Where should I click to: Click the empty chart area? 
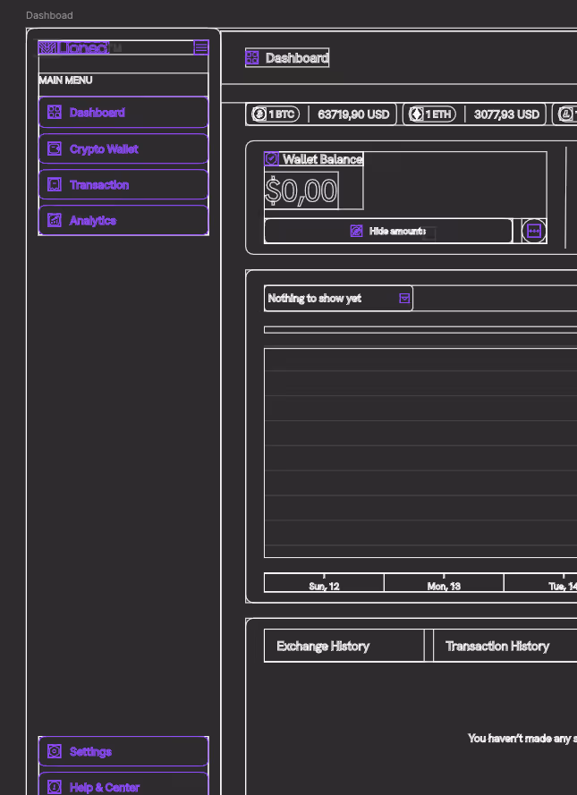(x=420, y=452)
